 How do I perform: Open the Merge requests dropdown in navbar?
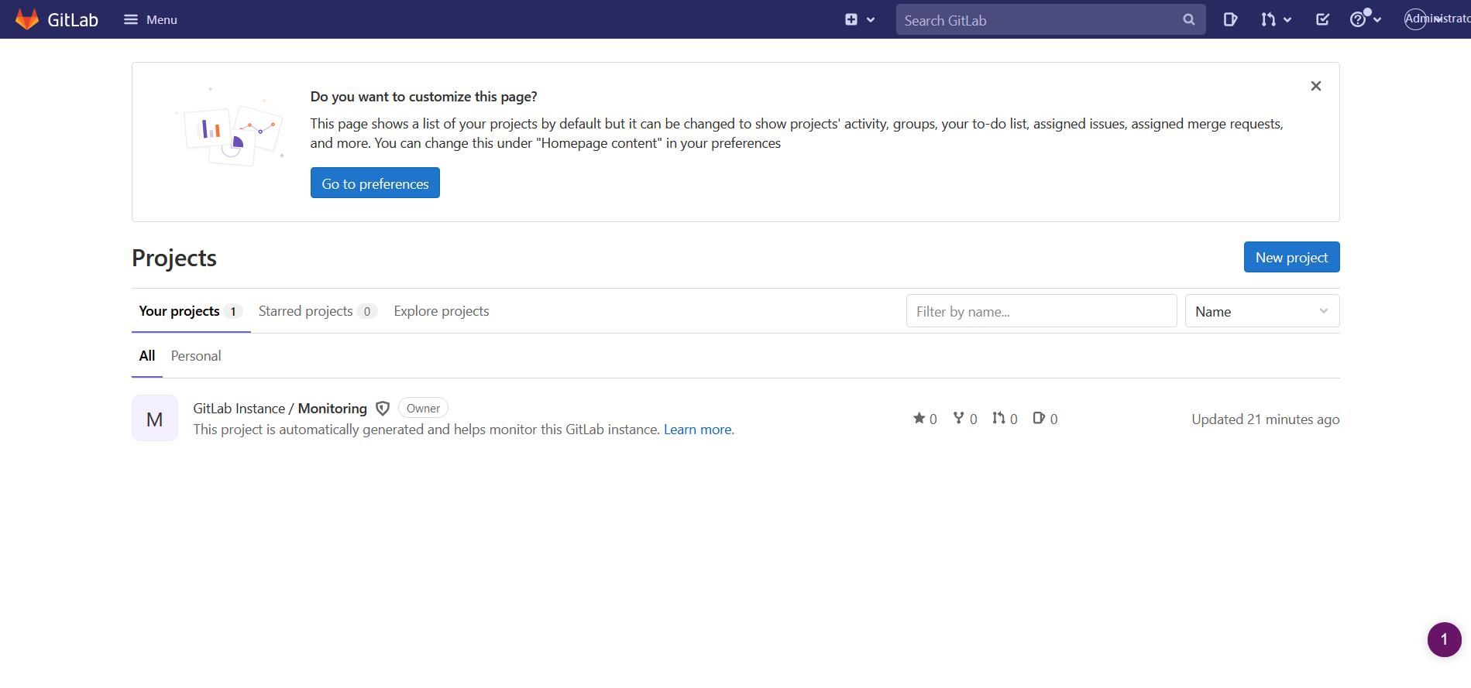coord(1276,19)
